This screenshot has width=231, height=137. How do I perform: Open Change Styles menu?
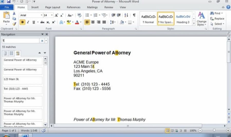pyautogui.click(x=201, y=19)
